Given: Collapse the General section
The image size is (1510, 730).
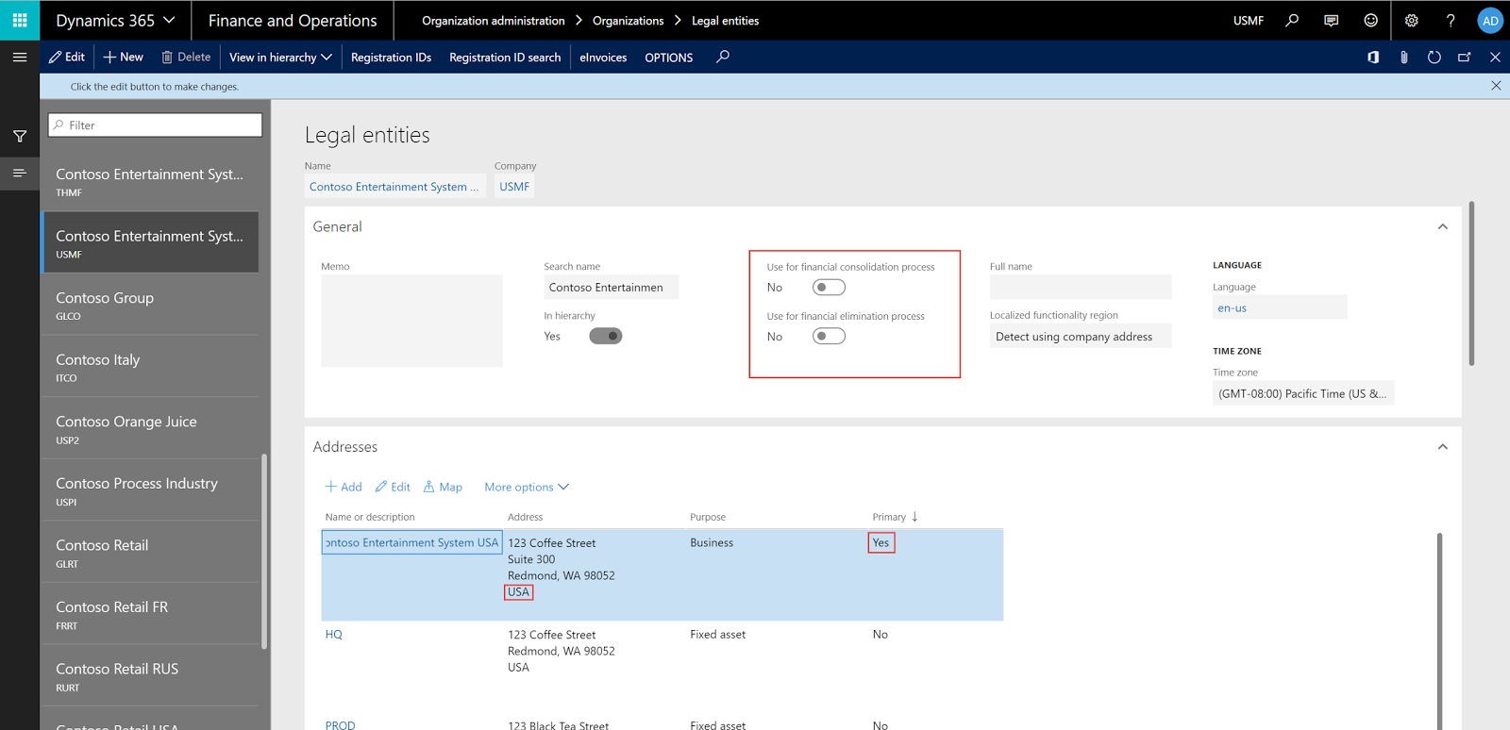Looking at the screenshot, I should [1442, 226].
